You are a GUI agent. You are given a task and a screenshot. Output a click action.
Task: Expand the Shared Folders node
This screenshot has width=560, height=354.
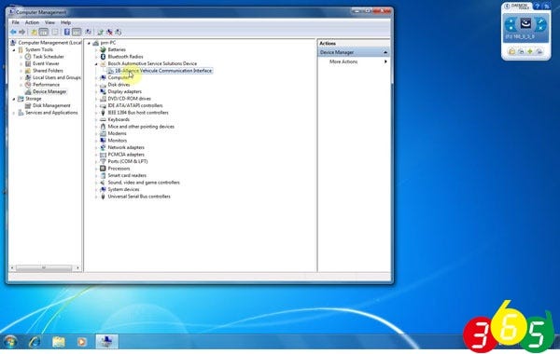pos(21,71)
